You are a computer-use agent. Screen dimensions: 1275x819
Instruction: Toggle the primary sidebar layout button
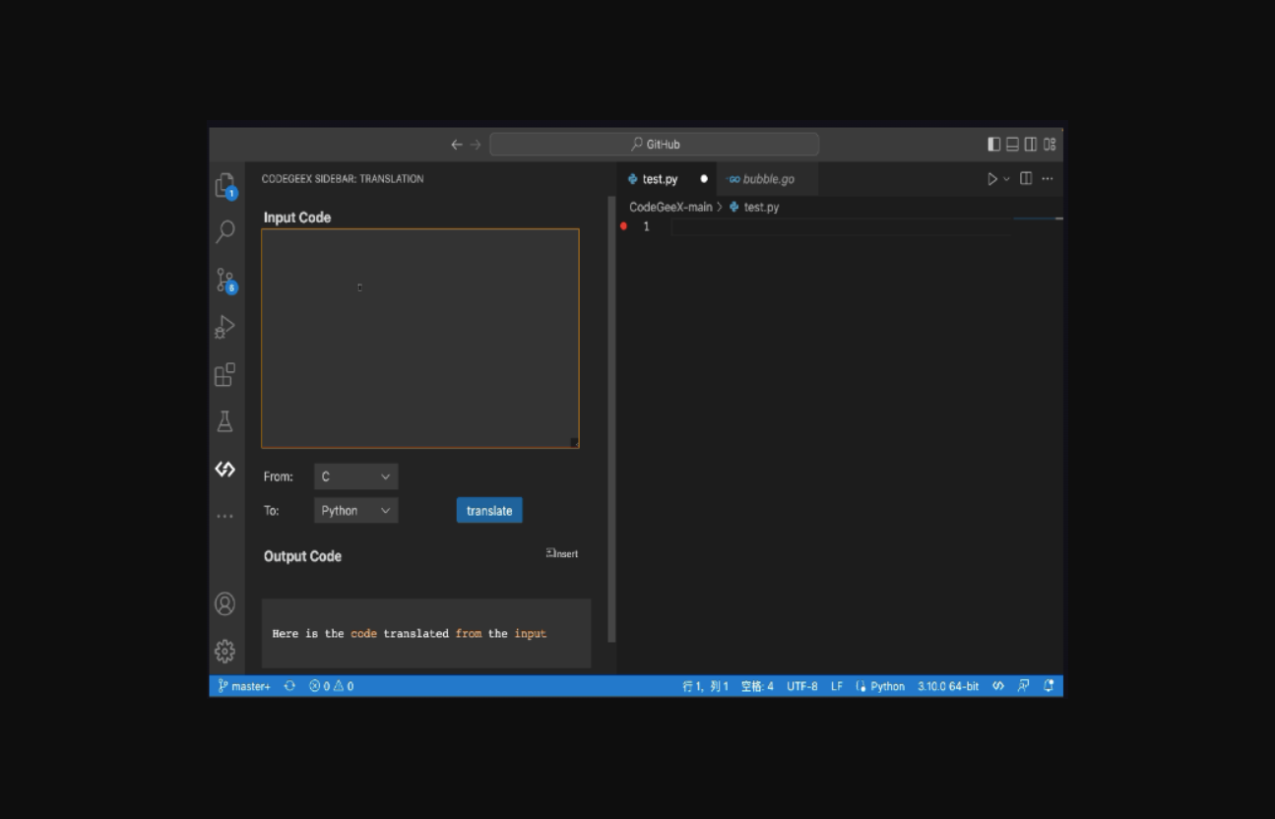click(994, 145)
